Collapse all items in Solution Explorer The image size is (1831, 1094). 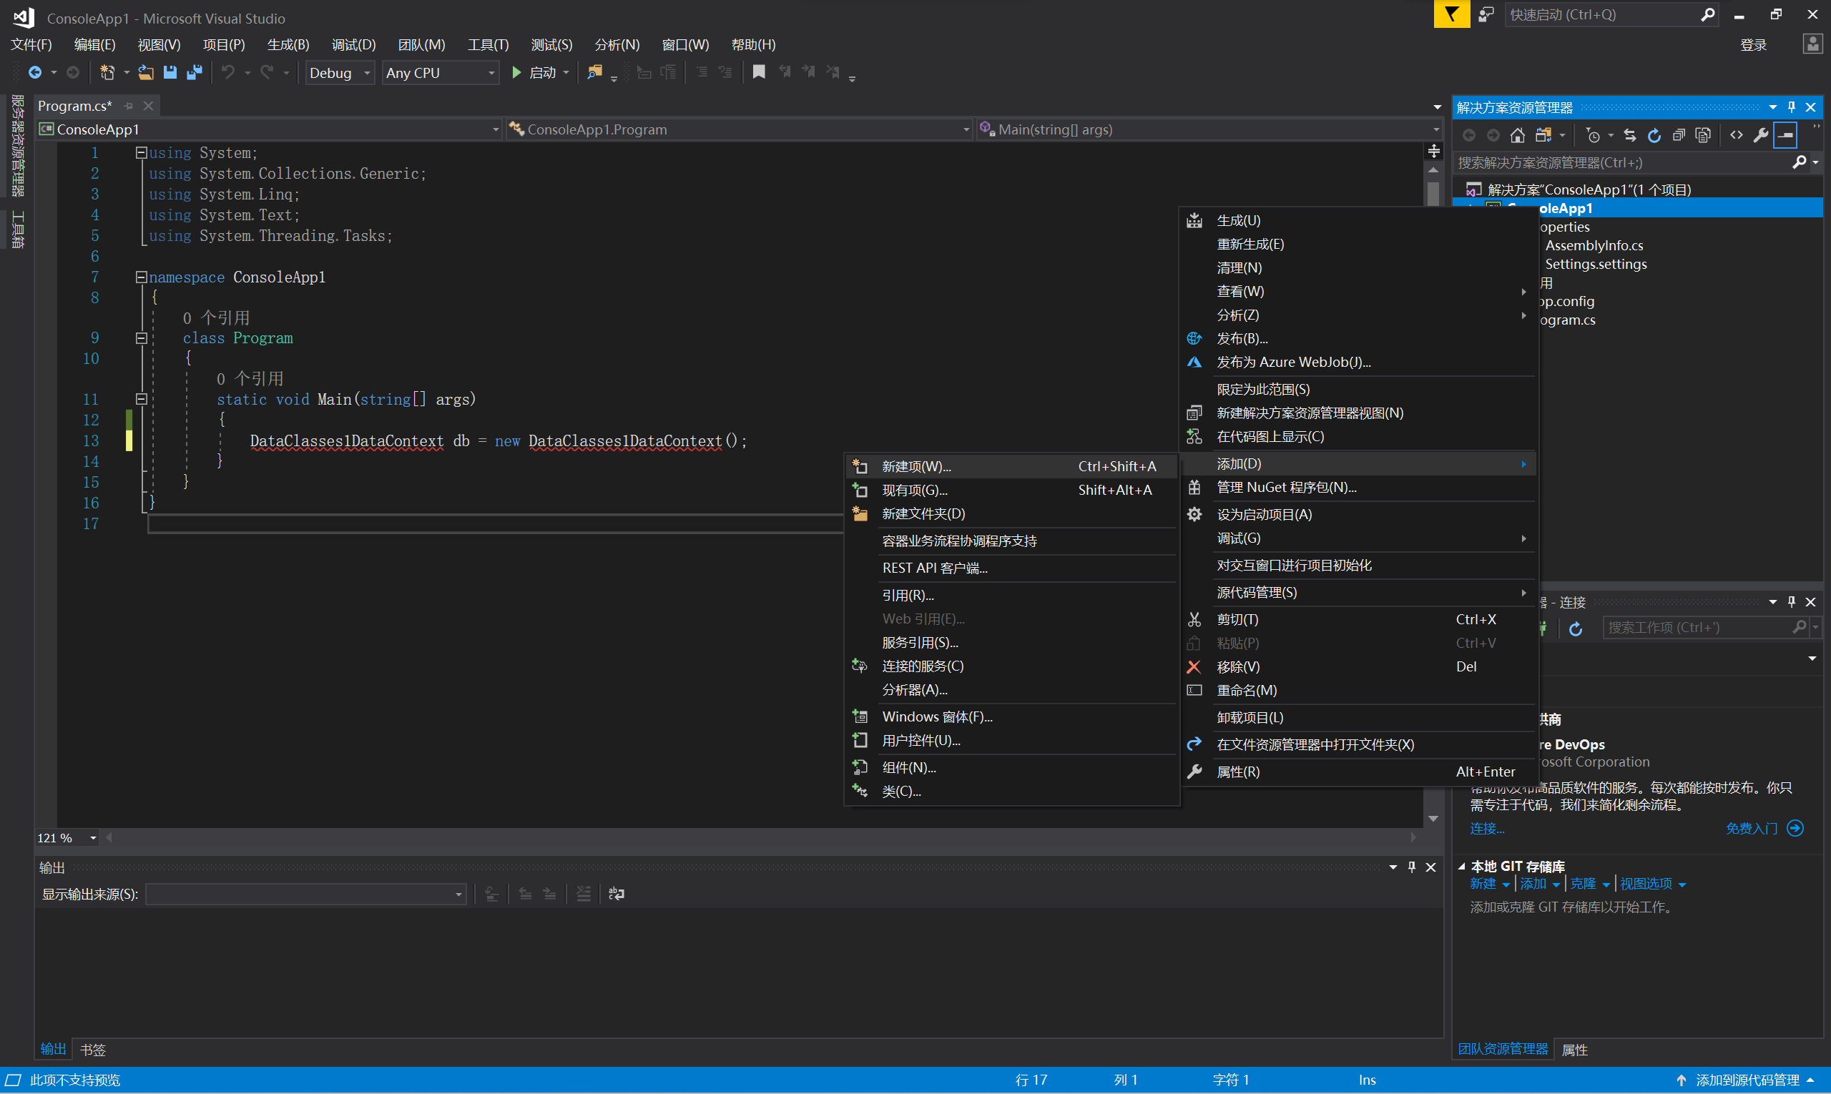(x=1679, y=136)
